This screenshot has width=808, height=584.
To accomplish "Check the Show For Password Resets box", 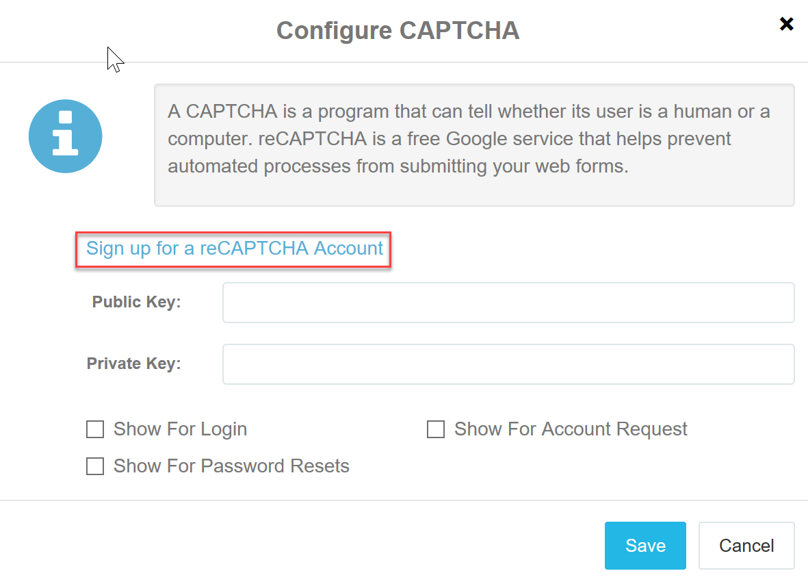I will pos(95,466).
